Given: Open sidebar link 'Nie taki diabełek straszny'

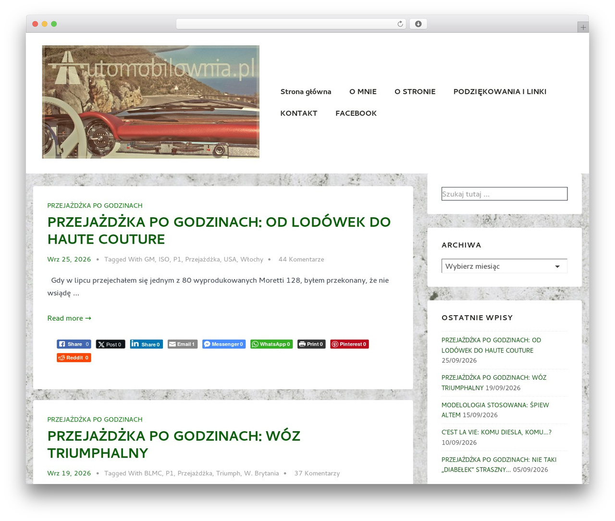Looking at the screenshot, I should [499, 464].
